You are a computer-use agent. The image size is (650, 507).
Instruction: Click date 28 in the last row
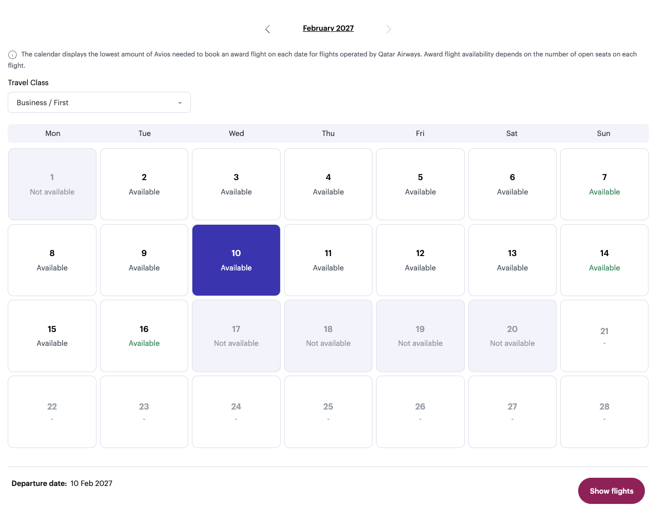(x=604, y=412)
